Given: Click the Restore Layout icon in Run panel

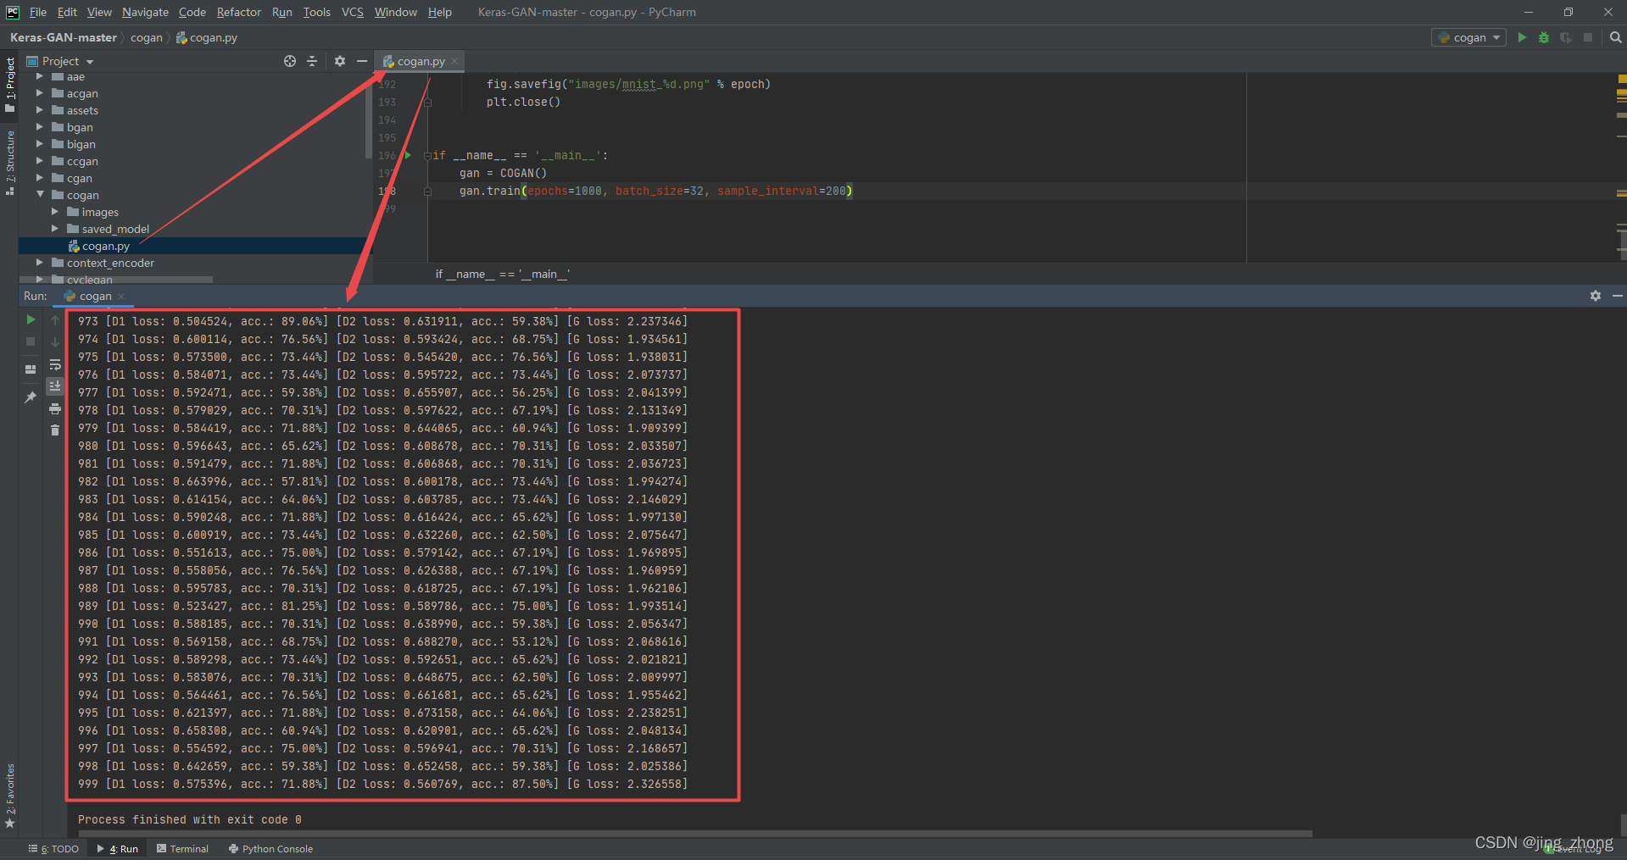Looking at the screenshot, I should point(31,369).
